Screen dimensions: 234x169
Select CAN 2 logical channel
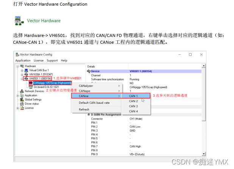tap(136, 101)
